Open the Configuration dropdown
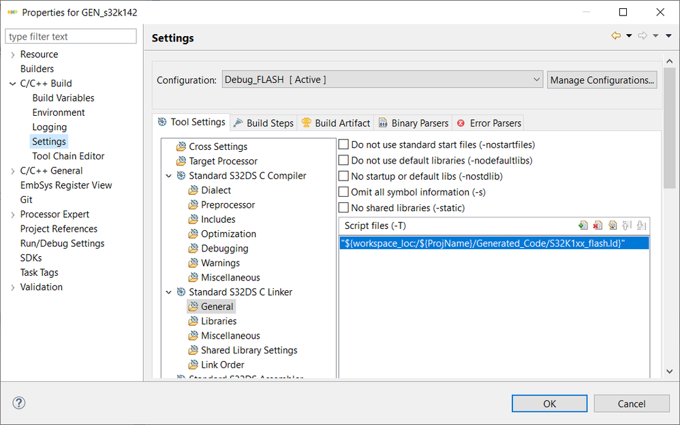Viewport: 680px width, 425px height. 382,80
